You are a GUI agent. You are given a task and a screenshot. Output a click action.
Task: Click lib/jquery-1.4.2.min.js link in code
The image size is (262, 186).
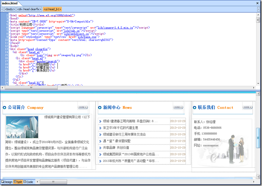(115, 28)
